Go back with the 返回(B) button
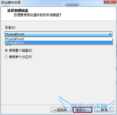 (60, 110)
